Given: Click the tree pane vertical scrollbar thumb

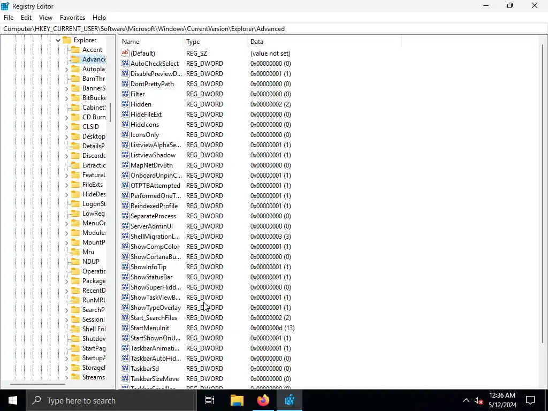Looking at the screenshot, I should (110, 112).
